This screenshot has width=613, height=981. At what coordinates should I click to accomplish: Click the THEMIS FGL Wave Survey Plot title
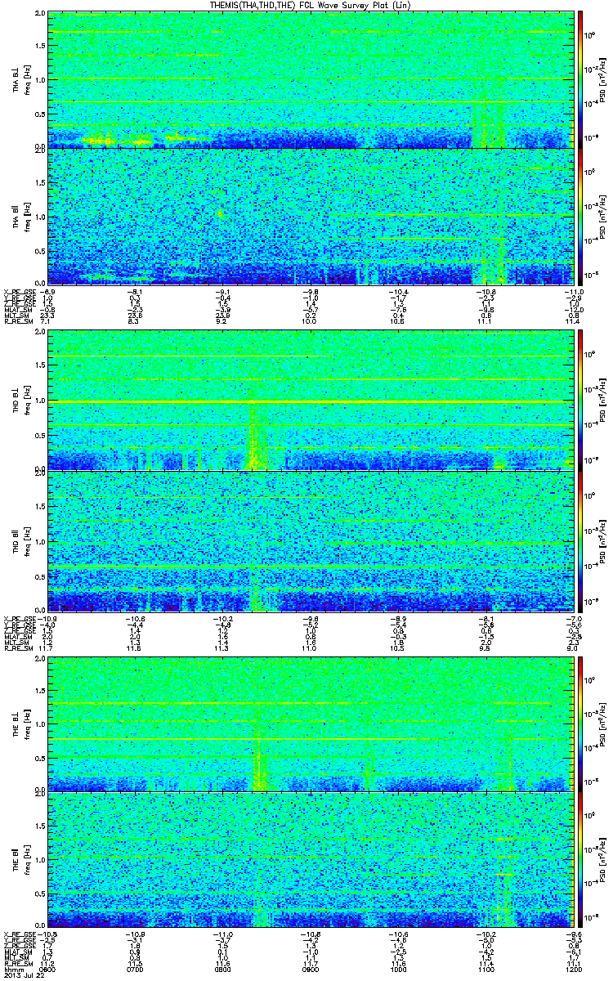(x=311, y=6)
